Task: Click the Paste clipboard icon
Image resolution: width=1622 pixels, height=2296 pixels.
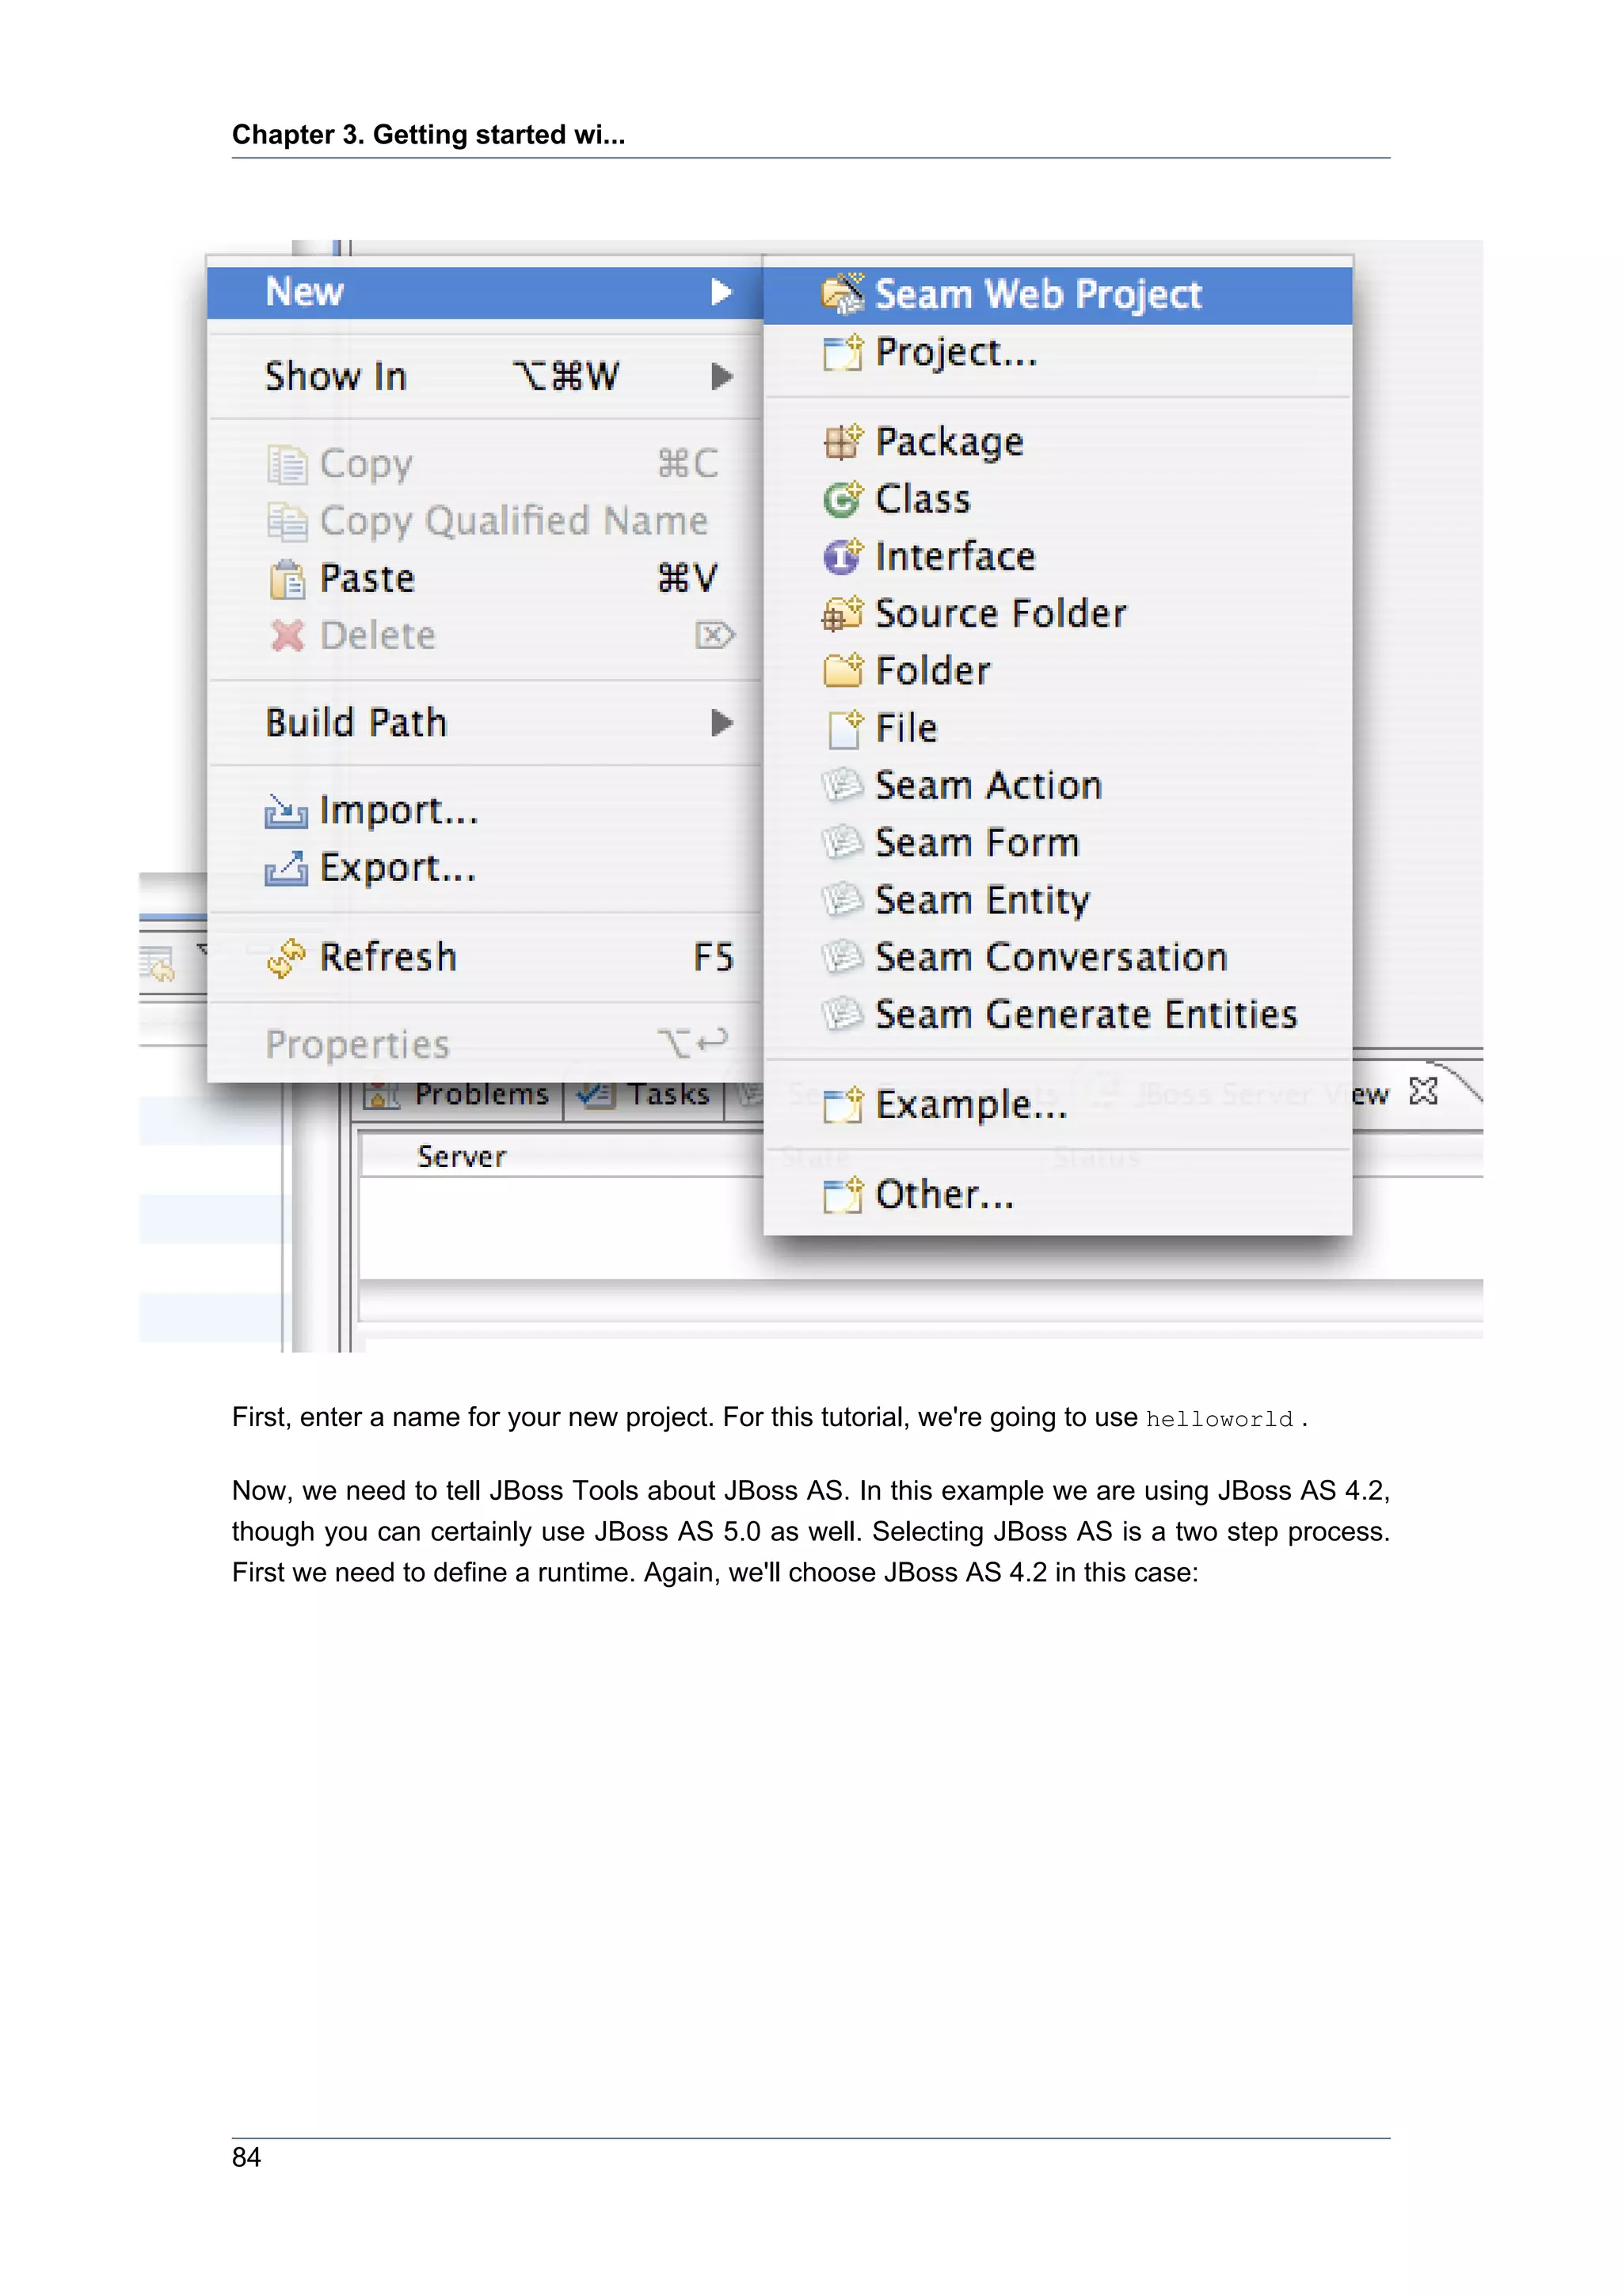Action: pyautogui.click(x=287, y=579)
